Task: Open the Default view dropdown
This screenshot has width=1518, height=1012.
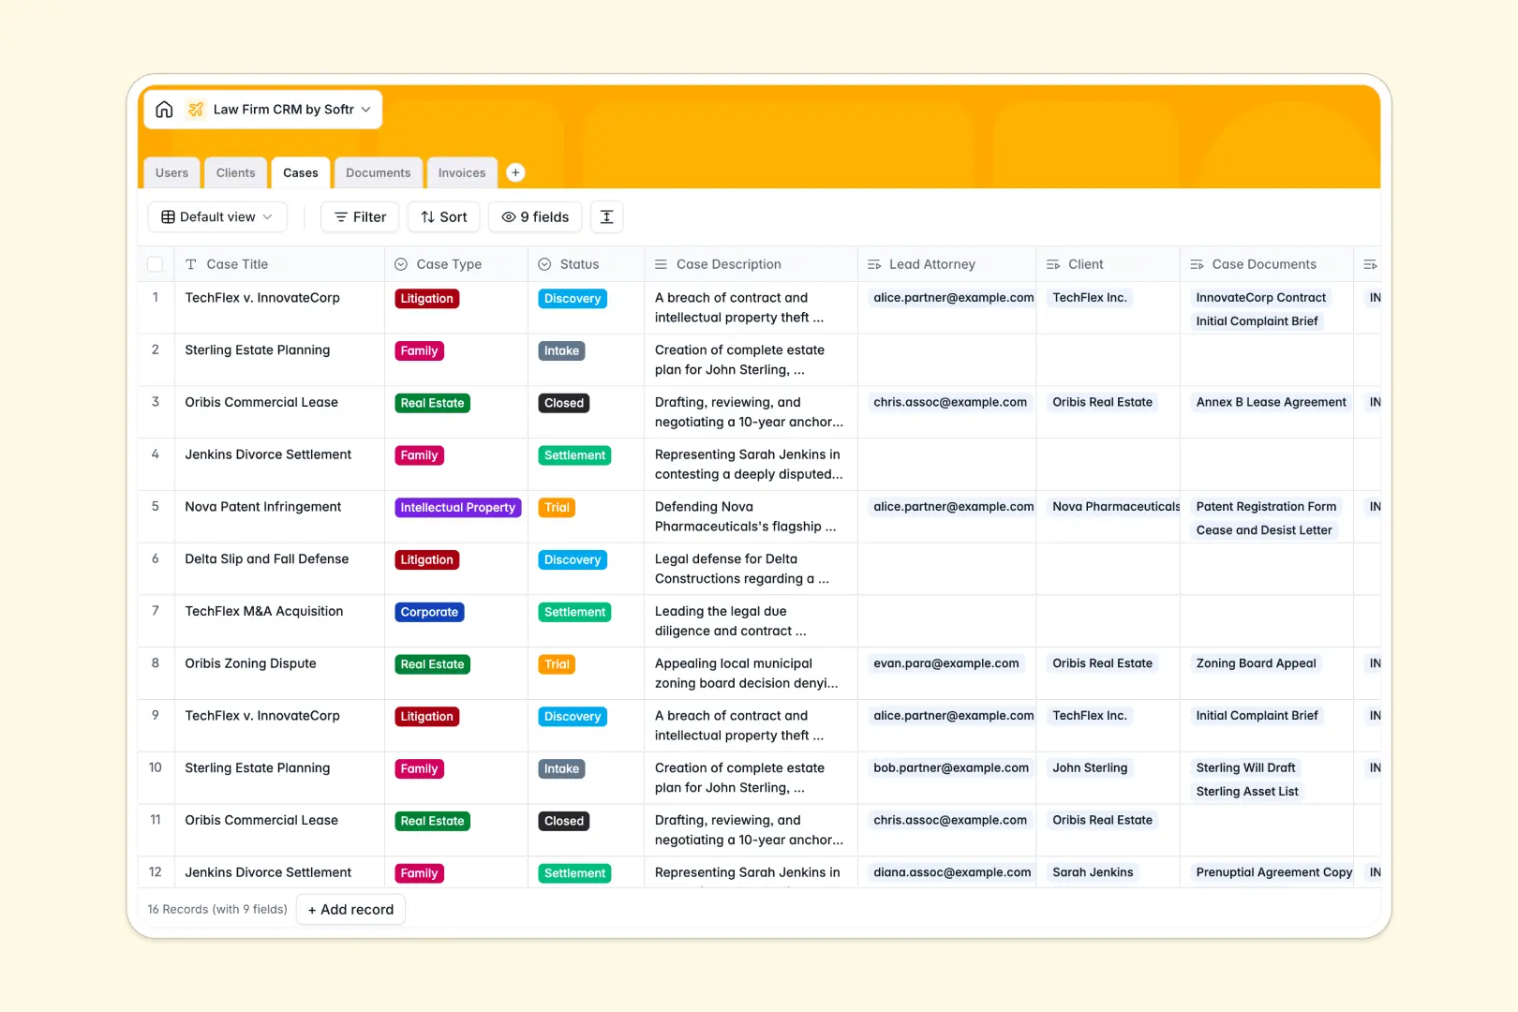Action: pyautogui.click(x=216, y=216)
